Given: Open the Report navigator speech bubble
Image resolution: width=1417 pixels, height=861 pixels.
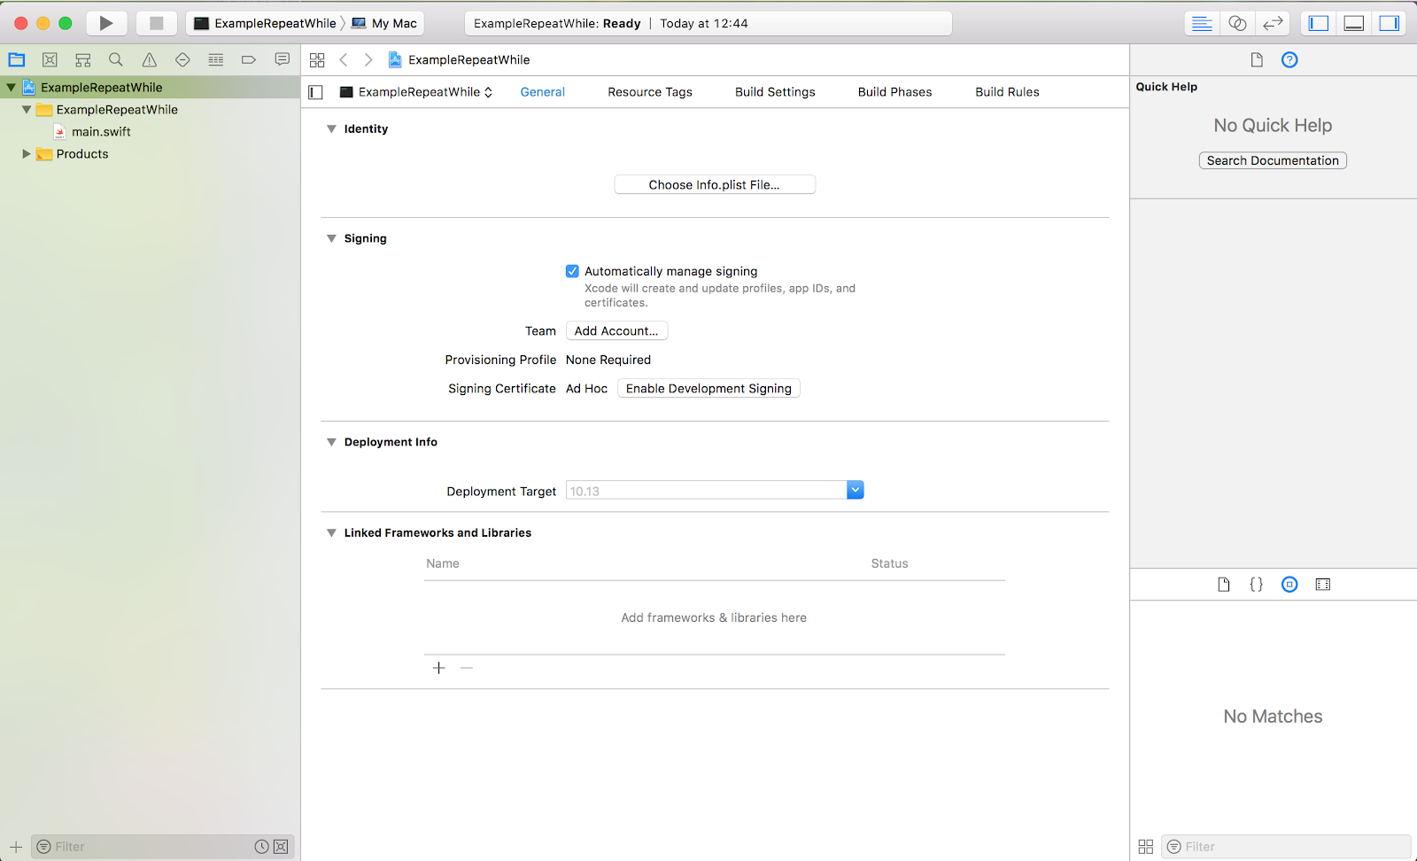Looking at the screenshot, I should point(283,59).
